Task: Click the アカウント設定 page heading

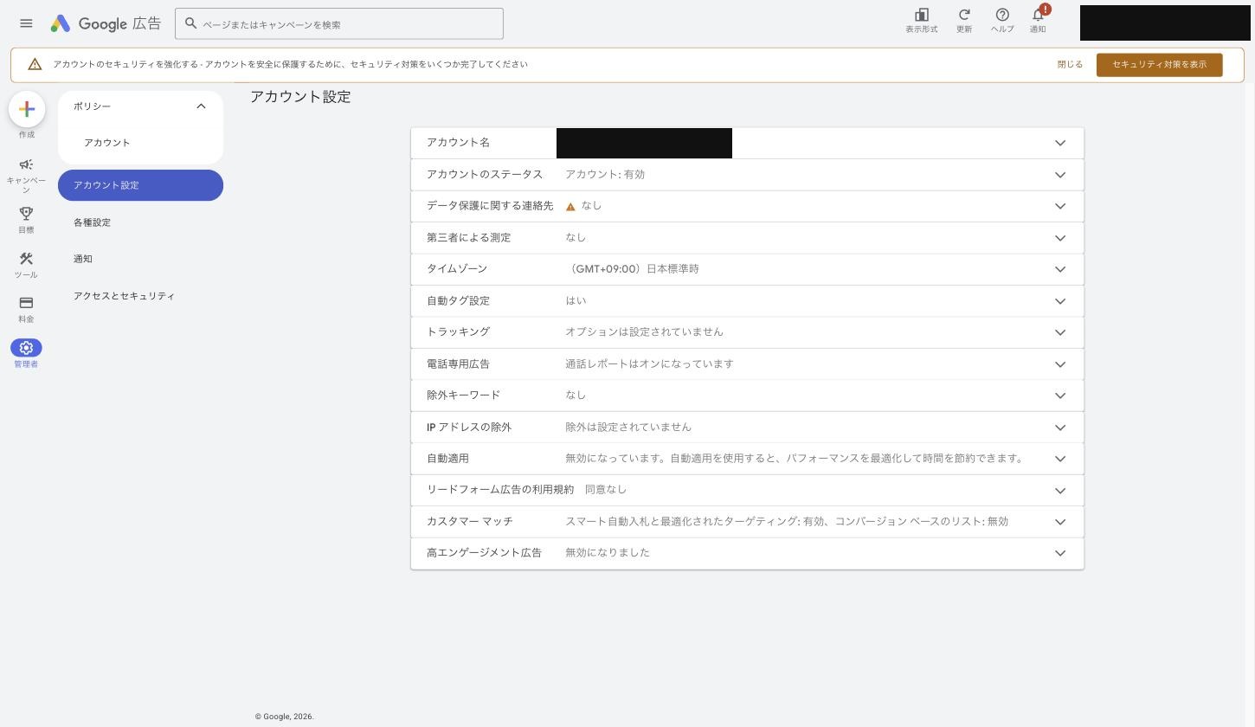Action: pos(300,97)
